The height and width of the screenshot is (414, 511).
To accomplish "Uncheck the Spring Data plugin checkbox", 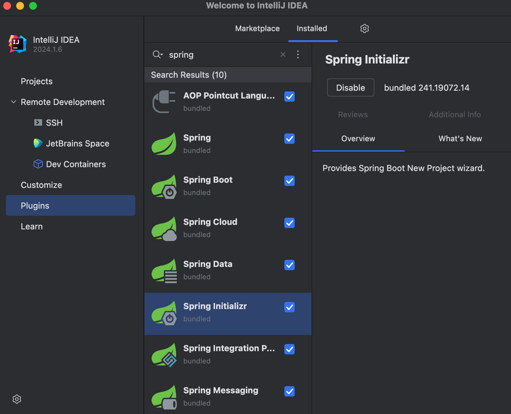I will (290, 265).
